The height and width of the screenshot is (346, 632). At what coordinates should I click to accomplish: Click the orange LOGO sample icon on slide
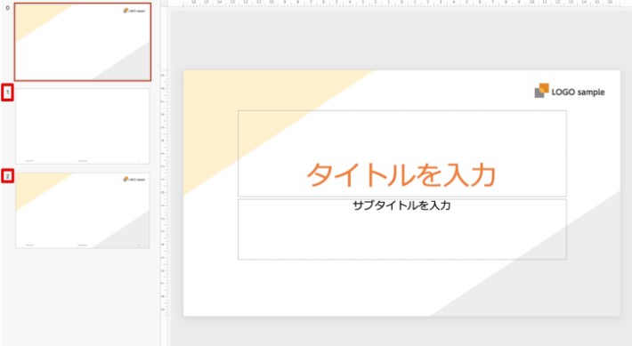point(542,91)
